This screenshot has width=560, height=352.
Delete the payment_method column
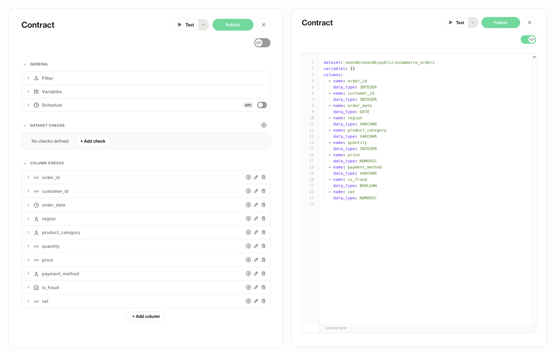coord(263,274)
